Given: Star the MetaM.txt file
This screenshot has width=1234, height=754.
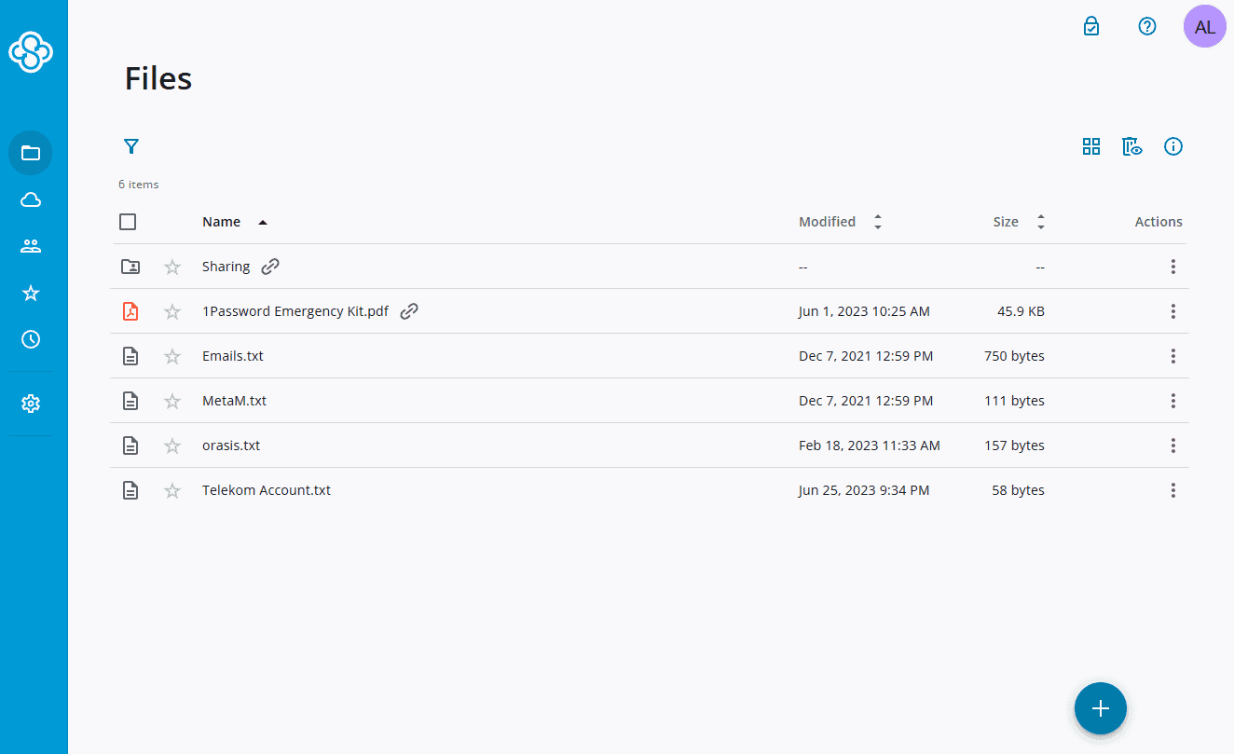Looking at the screenshot, I should pos(172,401).
